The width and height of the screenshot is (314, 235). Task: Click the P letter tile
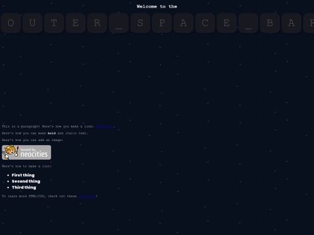point(162,23)
